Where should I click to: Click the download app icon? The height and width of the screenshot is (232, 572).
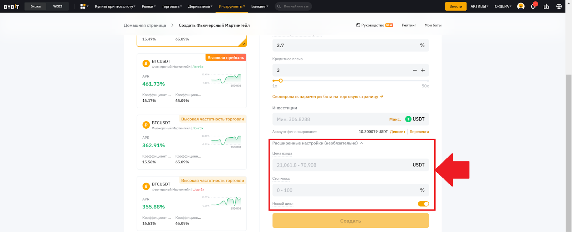(546, 6)
